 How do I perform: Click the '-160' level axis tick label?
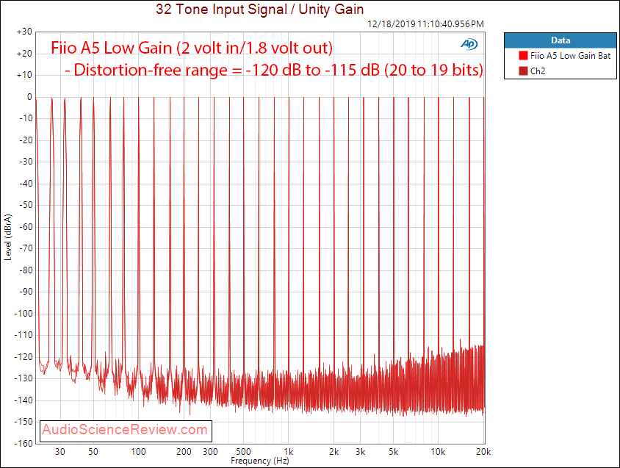(x=24, y=444)
